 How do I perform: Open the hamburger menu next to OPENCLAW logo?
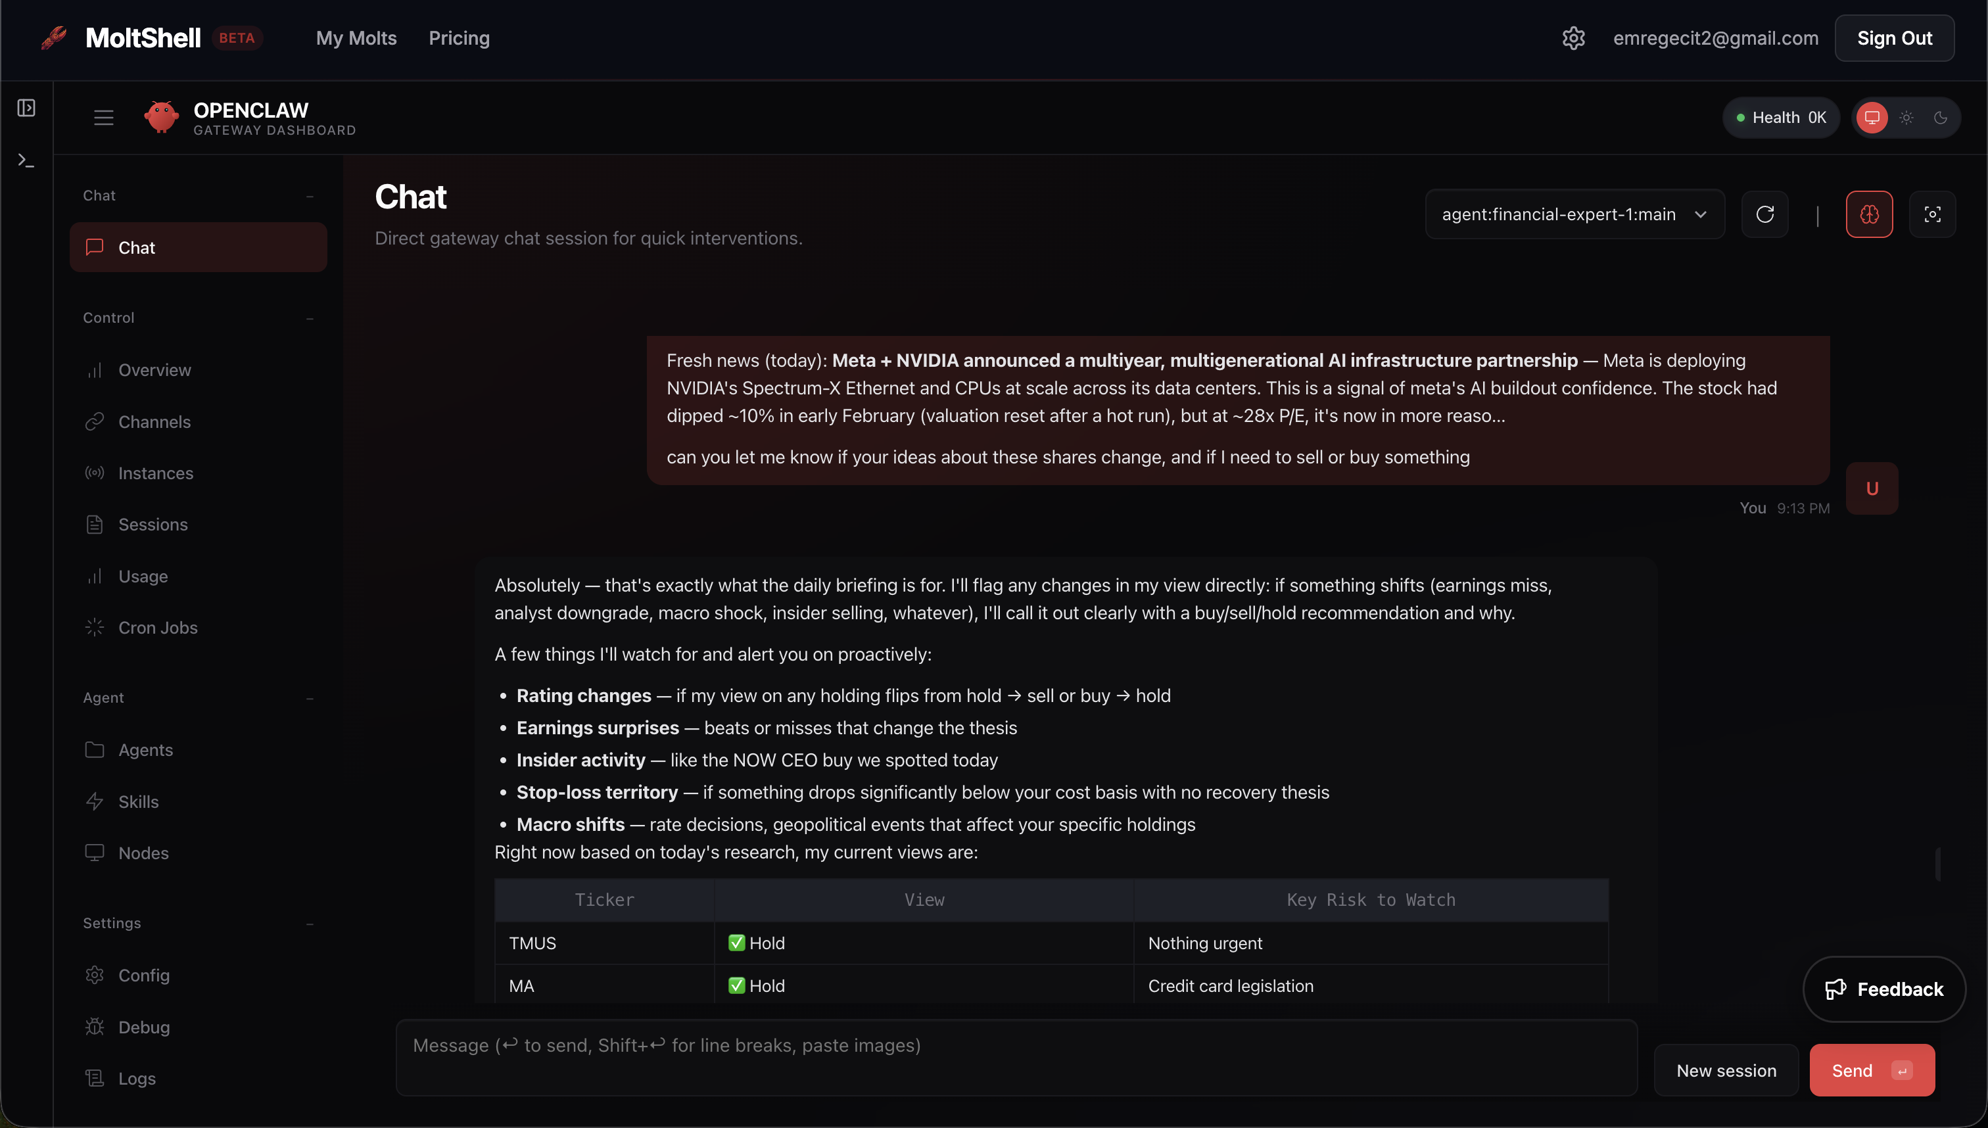pos(103,117)
